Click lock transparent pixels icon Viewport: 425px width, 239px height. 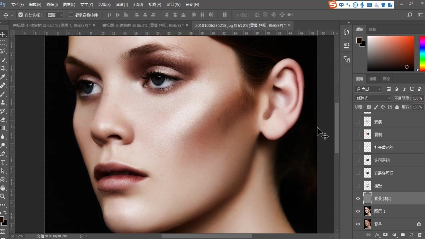[x=369, y=107]
